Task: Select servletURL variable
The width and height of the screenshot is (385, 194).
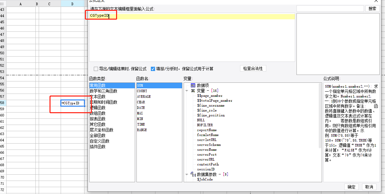Action: click(x=207, y=140)
